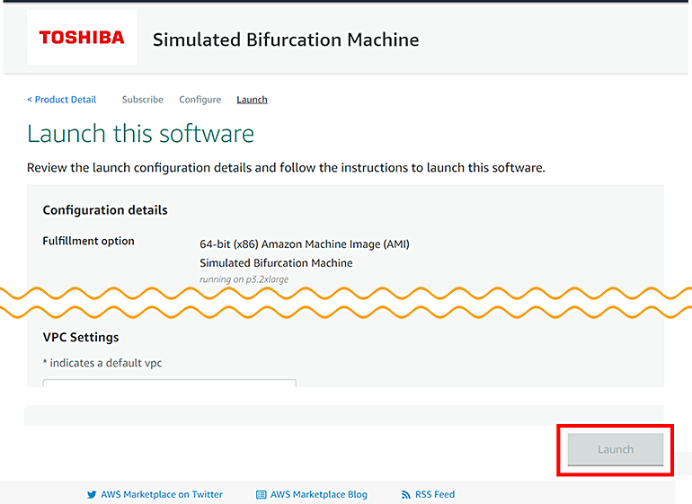Image resolution: width=692 pixels, height=504 pixels.
Task: Open the RSS Feed link
Action: pyautogui.click(x=435, y=494)
